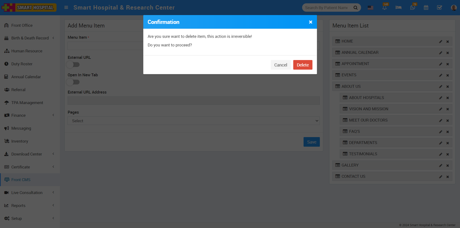
Task: Toggle the External URL switch
Action: (73, 65)
